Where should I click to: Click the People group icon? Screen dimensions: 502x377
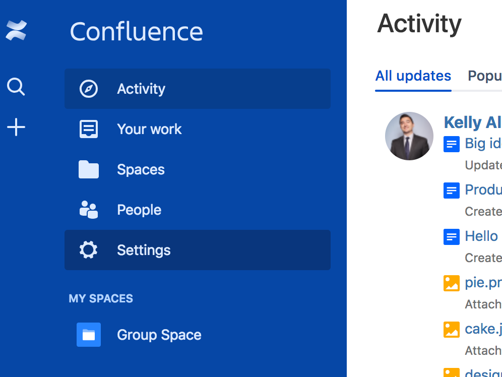click(x=89, y=210)
